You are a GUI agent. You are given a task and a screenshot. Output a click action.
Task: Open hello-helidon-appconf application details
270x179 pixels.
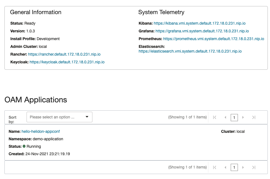[x=41, y=131]
